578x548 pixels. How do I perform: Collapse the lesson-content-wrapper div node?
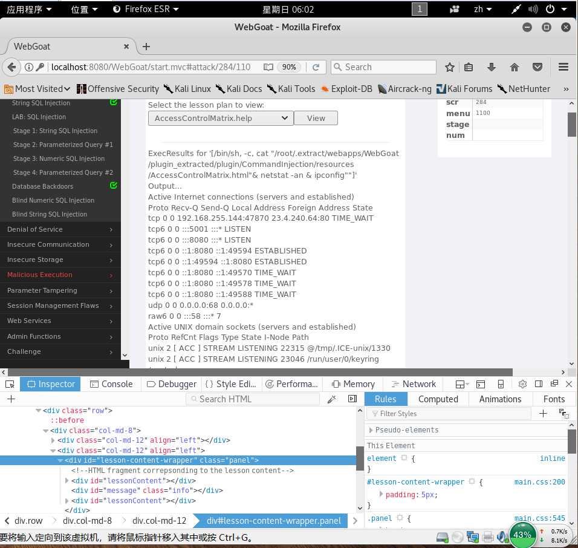coord(60,461)
